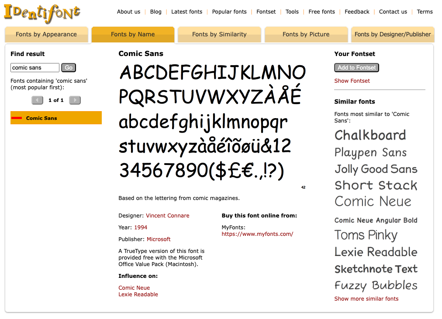View the Short Stack similar font
The height and width of the screenshot is (319, 442).
coord(376,186)
